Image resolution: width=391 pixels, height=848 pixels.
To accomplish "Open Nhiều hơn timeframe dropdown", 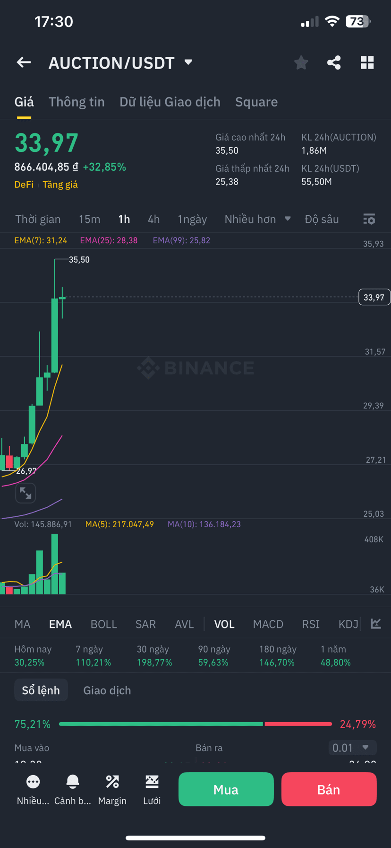I will pos(257,219).
